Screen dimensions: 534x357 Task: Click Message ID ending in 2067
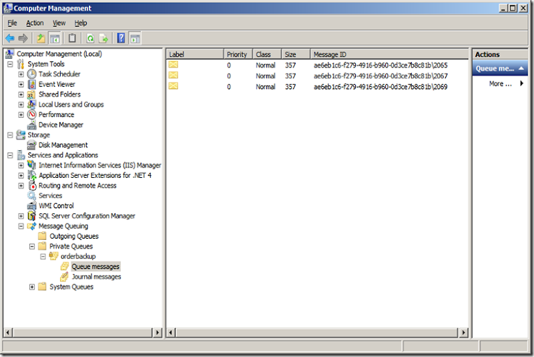click(x=380, y=76)
